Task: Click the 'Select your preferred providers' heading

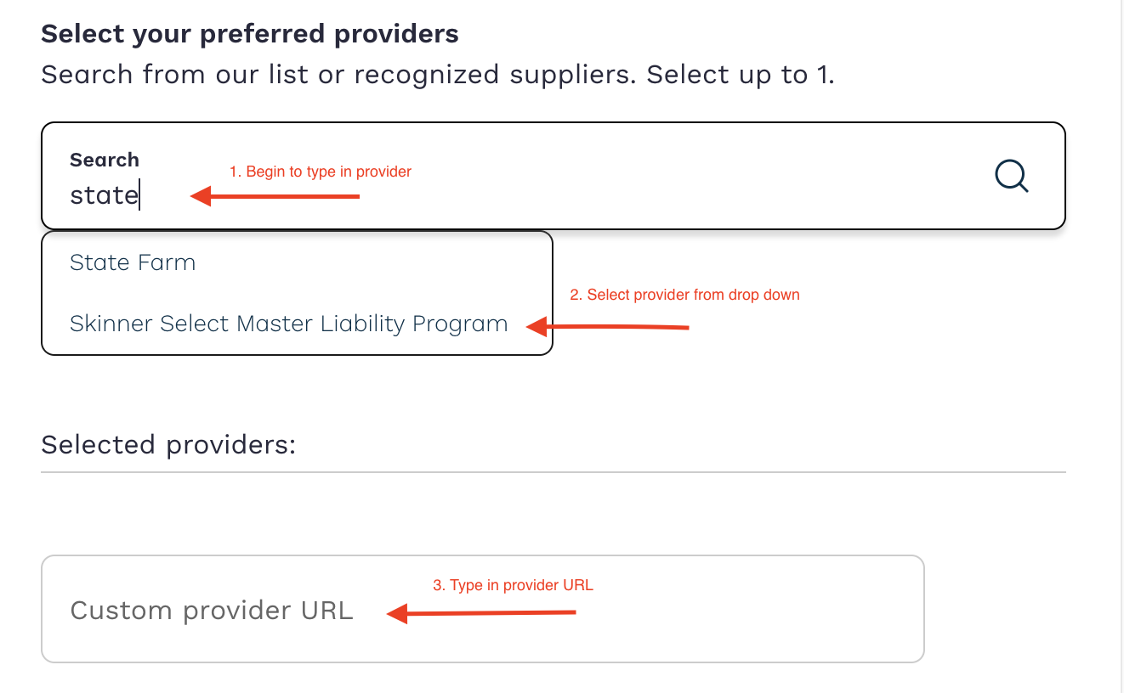Action: point(250,34)
